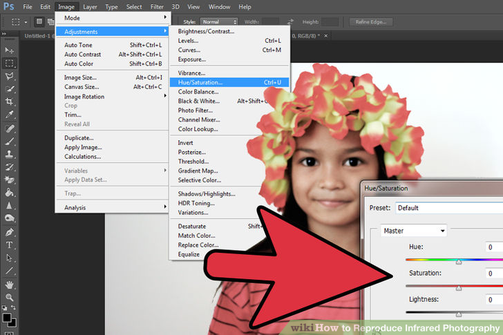Choose Canvas Size option
This screenshot has width=503, height=335.
tap(113, 87)
